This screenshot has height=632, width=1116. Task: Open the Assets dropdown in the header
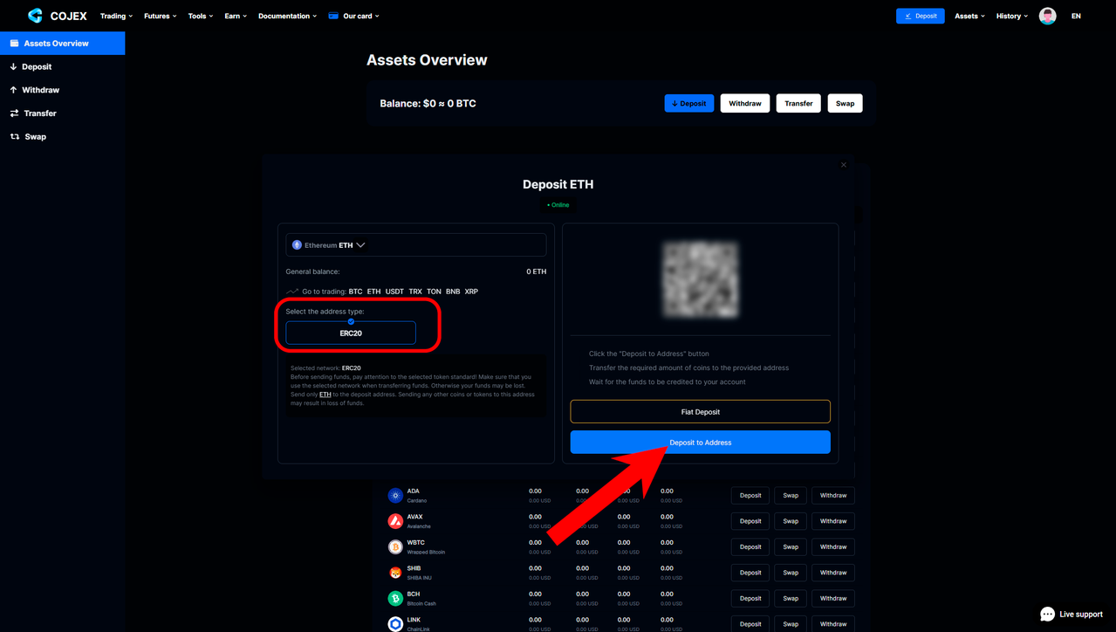969,16
